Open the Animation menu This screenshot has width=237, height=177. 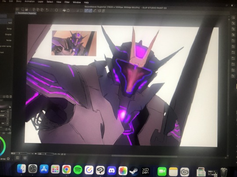[30, 1]
